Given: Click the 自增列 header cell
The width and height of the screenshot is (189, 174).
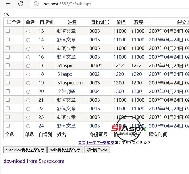Looking at the screenshot, I should (x=47, y=22).
